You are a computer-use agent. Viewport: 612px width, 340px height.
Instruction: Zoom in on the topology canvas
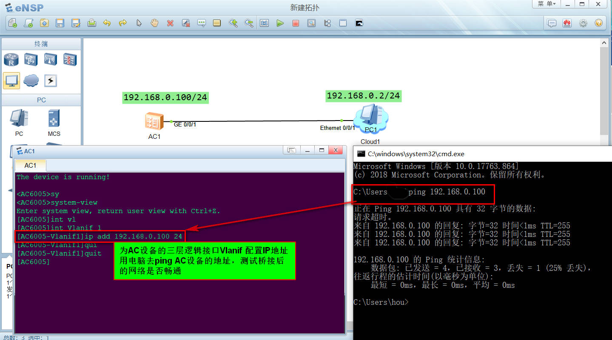[233, 23]
